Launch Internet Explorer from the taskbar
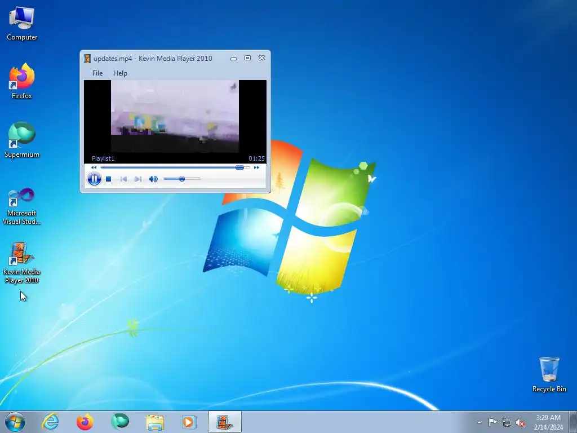Screen dimensions: 577x433 (50, 422)
